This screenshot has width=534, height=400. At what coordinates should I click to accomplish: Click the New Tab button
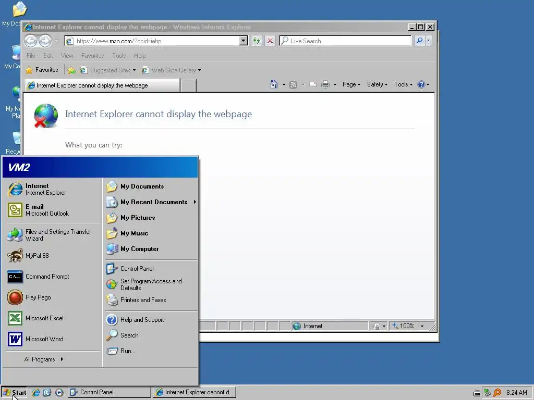pos(188,86)
